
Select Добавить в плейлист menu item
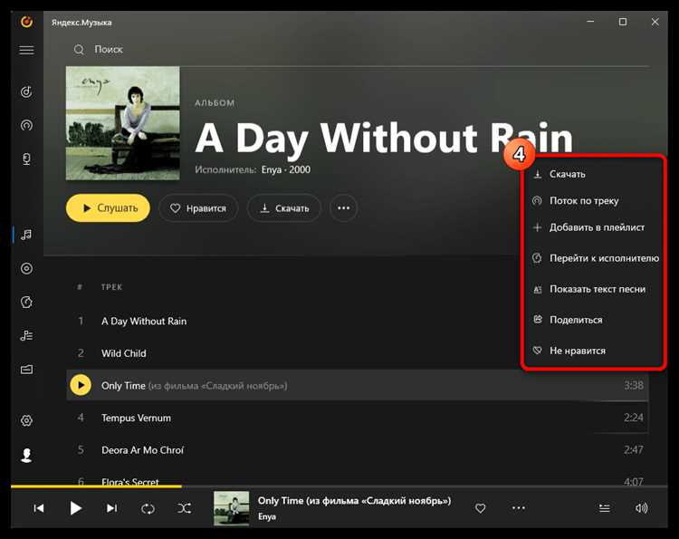pos(593,227)
